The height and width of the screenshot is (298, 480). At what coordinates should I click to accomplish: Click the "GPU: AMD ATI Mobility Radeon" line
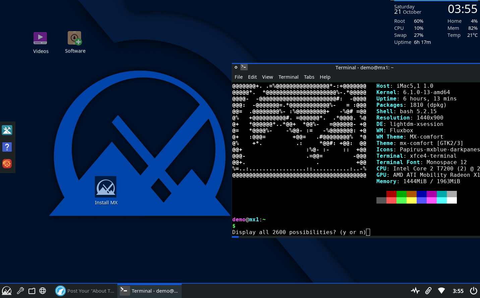[x=428, y=175]
